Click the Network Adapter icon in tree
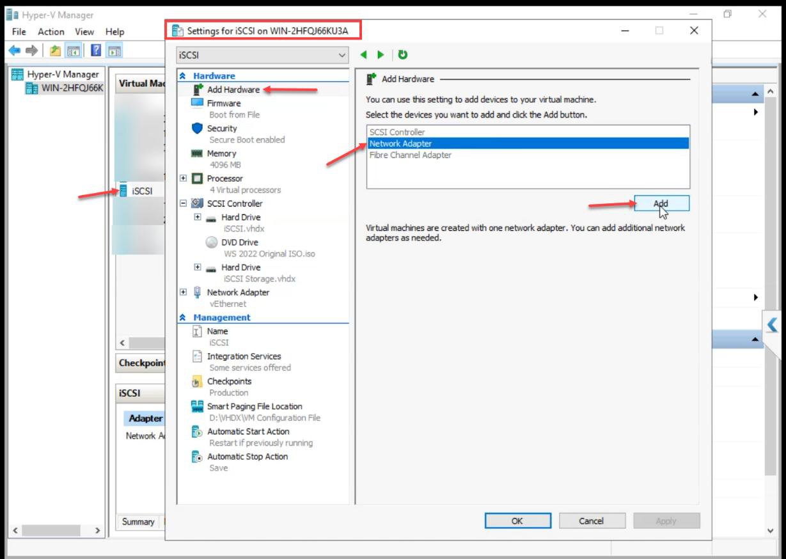Viewport: 786px width, 559px height. point(197,292)
